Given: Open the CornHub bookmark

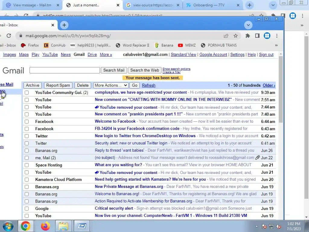Looking at the screenshot, I should (55, 45).
